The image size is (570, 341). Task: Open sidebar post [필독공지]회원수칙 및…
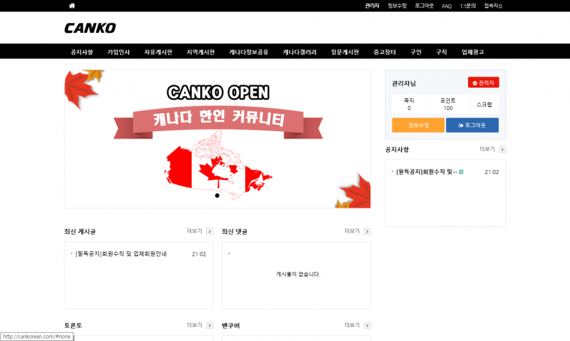pos(427,172)
